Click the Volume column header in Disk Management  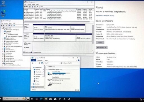pyautogui.click(x=29, y=9)
